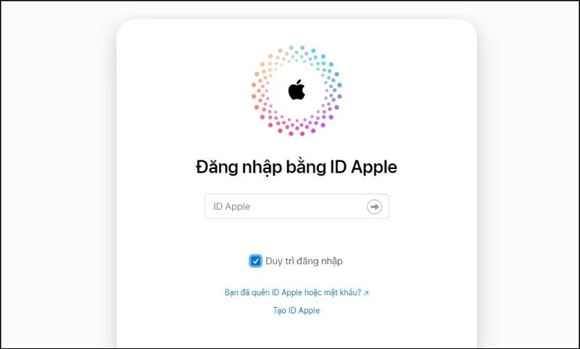Viewport: 580px width, 349px height.
Task: Click the external-link arrow after the forgot-password text
Action: 366,293
